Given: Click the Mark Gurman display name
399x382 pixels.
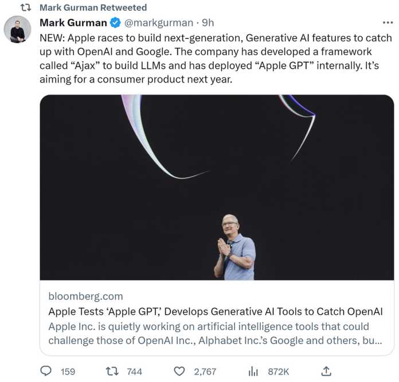Looking at the screenshot, I should pyautogui.click(x=73, y=23).
